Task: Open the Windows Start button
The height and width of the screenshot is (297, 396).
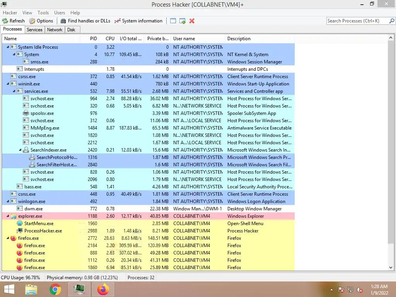Action: pos(9,289)
